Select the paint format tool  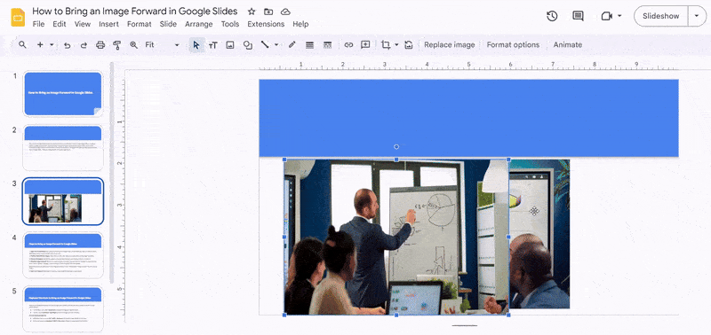coord(117,45)
